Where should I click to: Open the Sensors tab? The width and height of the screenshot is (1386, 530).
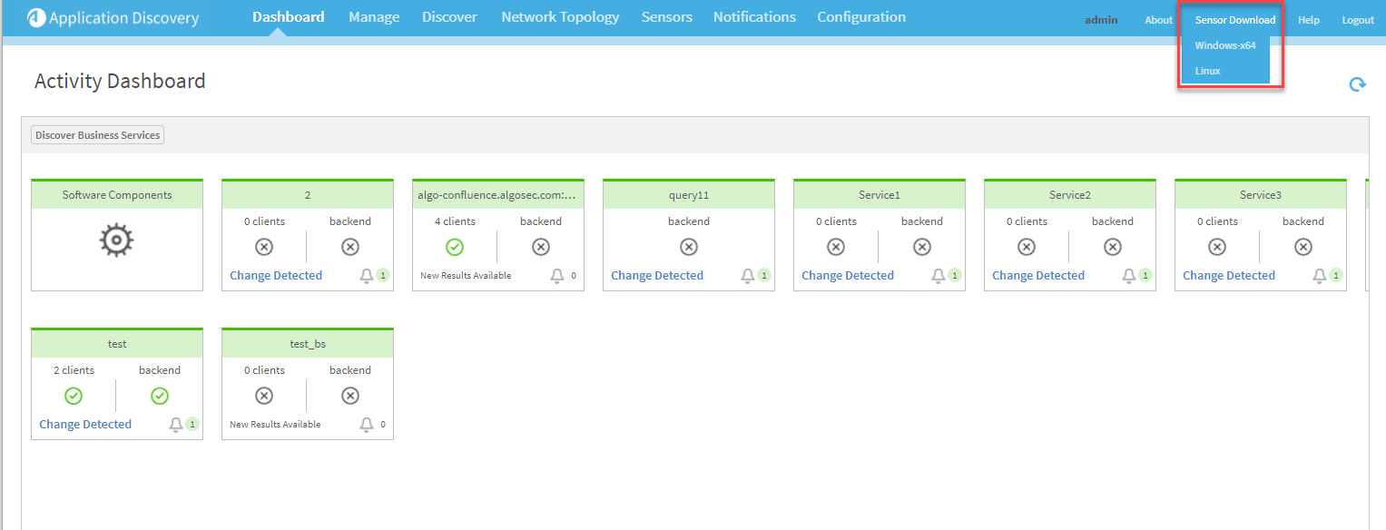(666, 17)
